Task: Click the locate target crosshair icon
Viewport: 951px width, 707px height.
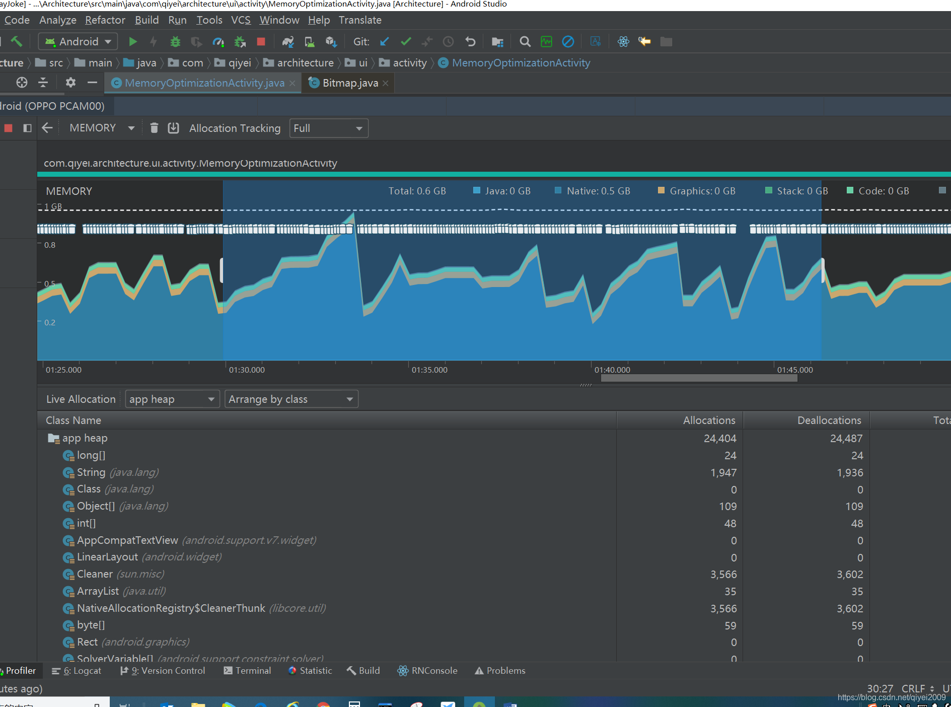Action: tap(22, 83)
